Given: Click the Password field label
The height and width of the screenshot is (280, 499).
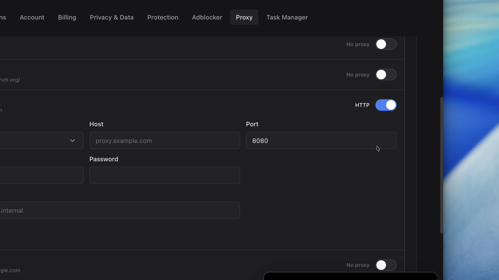Looking at the screenshot, I should tap(104, 159).
